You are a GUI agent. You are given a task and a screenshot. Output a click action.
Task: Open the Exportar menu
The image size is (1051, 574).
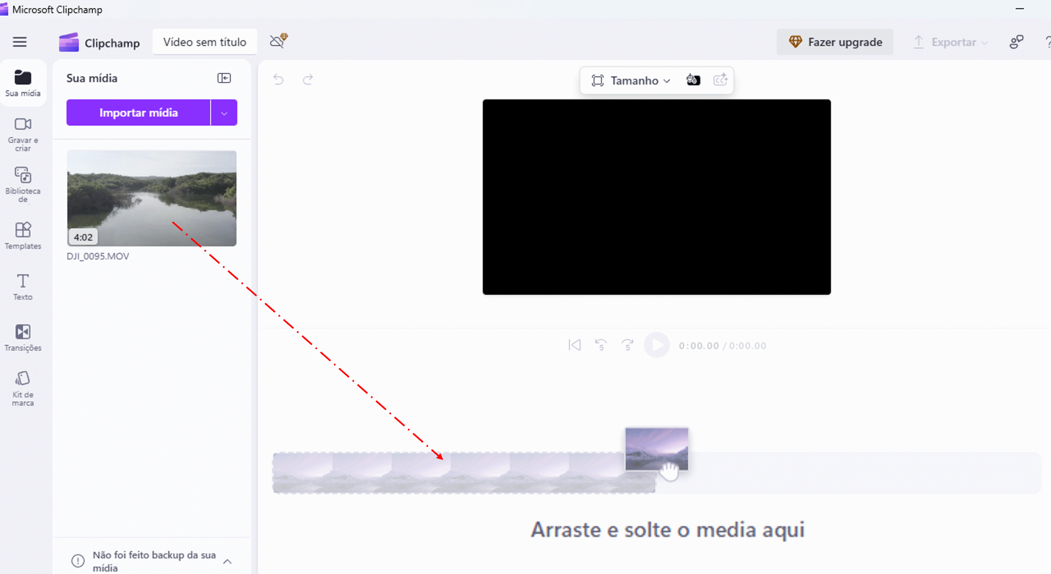950,42
